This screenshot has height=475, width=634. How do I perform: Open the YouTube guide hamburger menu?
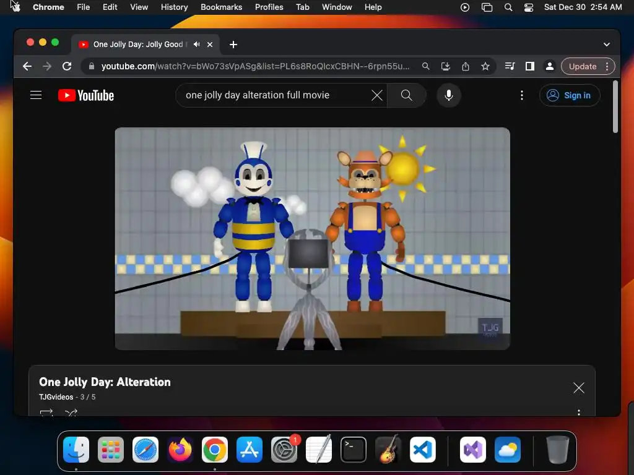36,95
